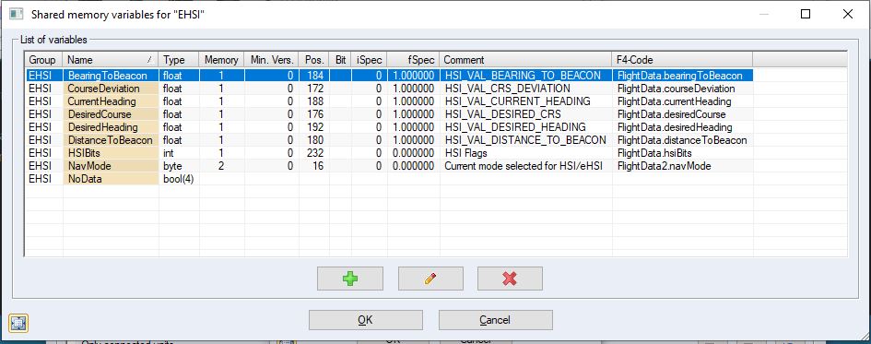Select the NavMode variable name
This screenshot has height=344, width=871.
(88, 166)
